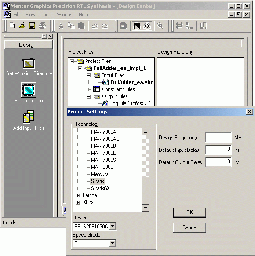Screen dimensions: 255x256
Task: Click the technology list scroll up arrow
Action: click(146, 132)
